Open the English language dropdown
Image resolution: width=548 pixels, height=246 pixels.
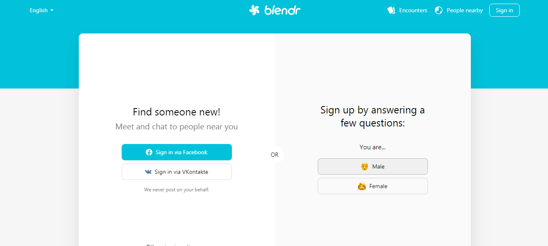[41, 10]
